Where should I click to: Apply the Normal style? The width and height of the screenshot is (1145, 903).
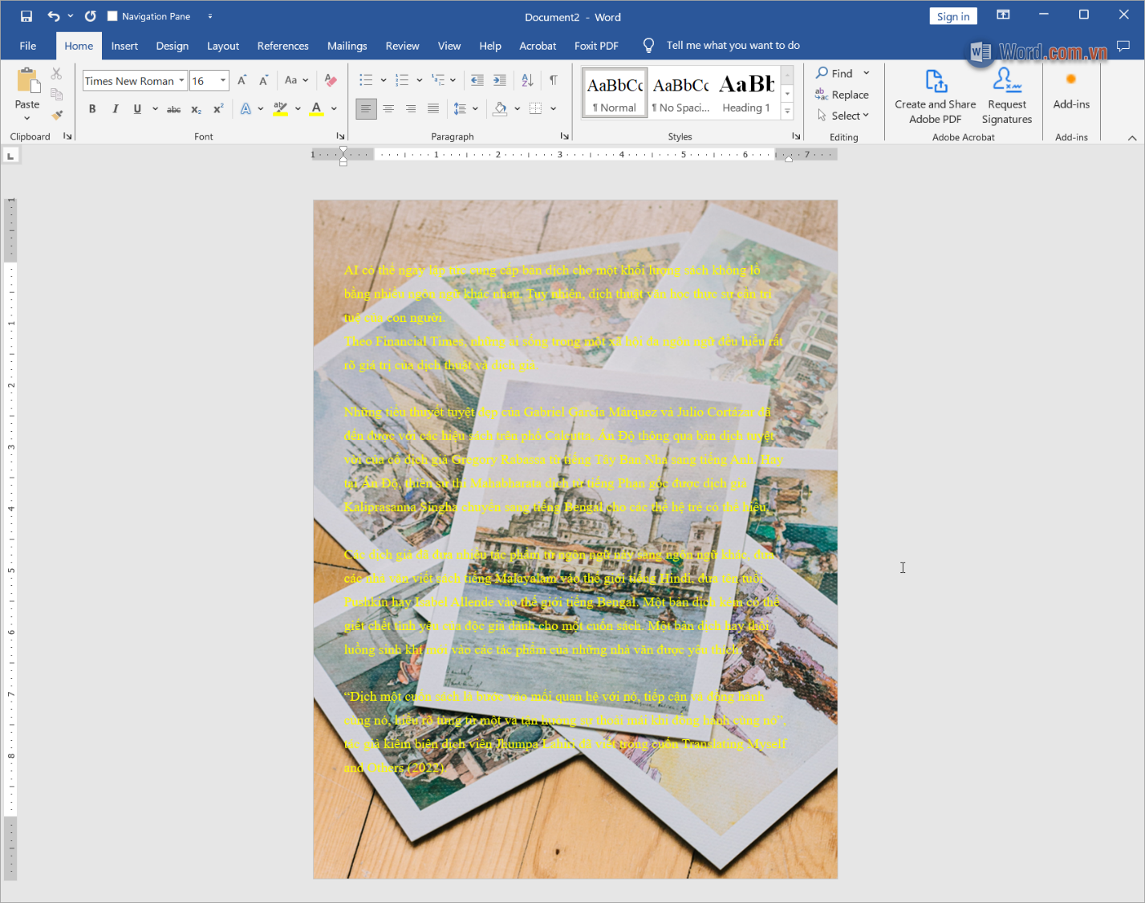pyautogui.click(x=615, y=94)
